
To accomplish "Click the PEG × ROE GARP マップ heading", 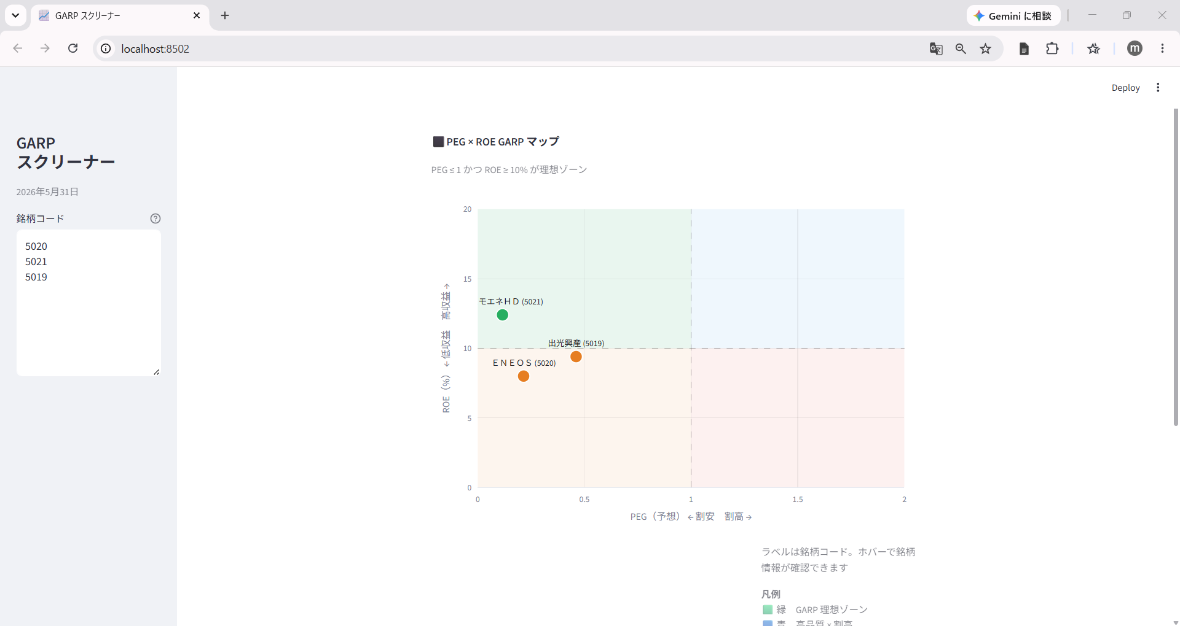I will (496, 142).
